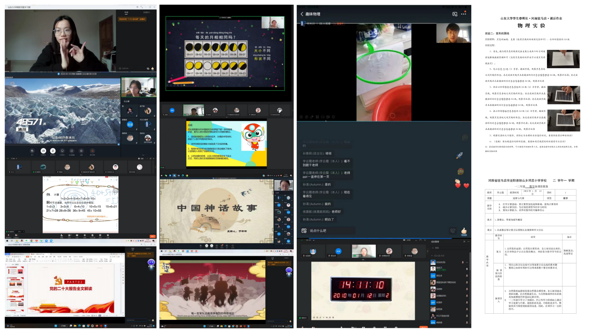Viewport: 593px width, 333px height.
Task: Tap the red hearts icon in phone chat
Action: point(462,185)
